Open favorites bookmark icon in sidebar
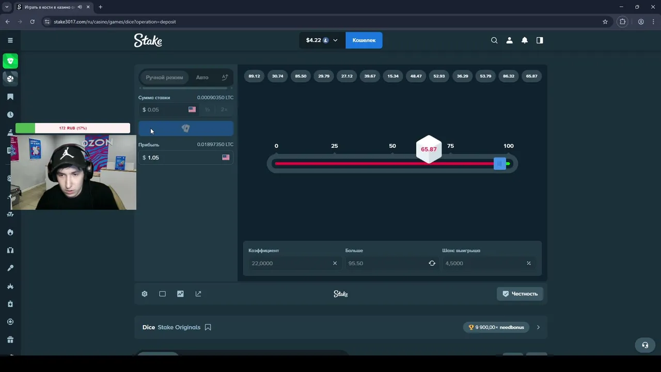 point(10,97)
